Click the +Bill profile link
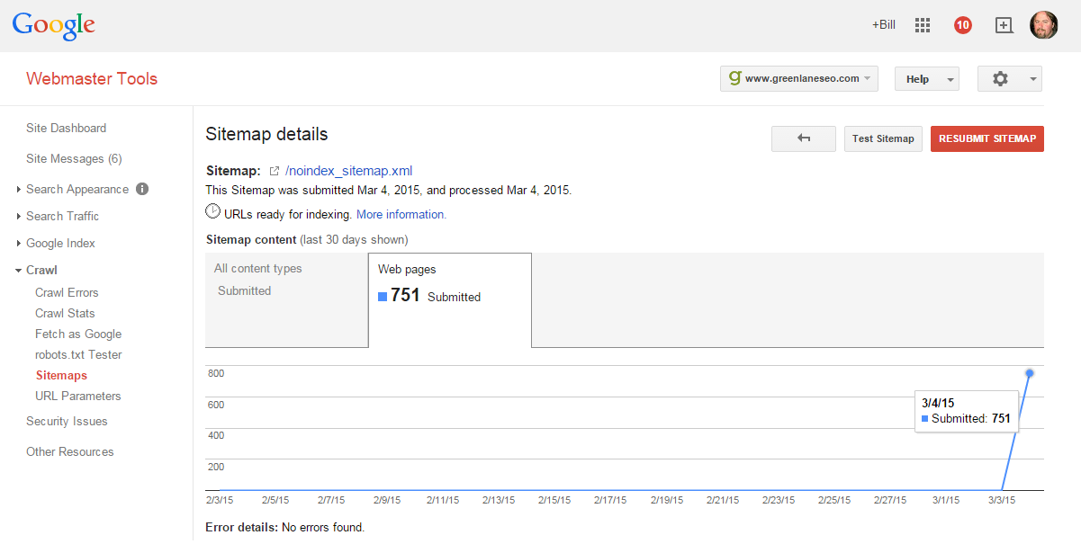1081x544 pixels. pos(883,24)
